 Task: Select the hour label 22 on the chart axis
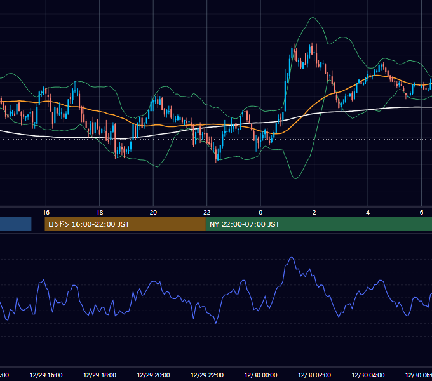[207, 213]
